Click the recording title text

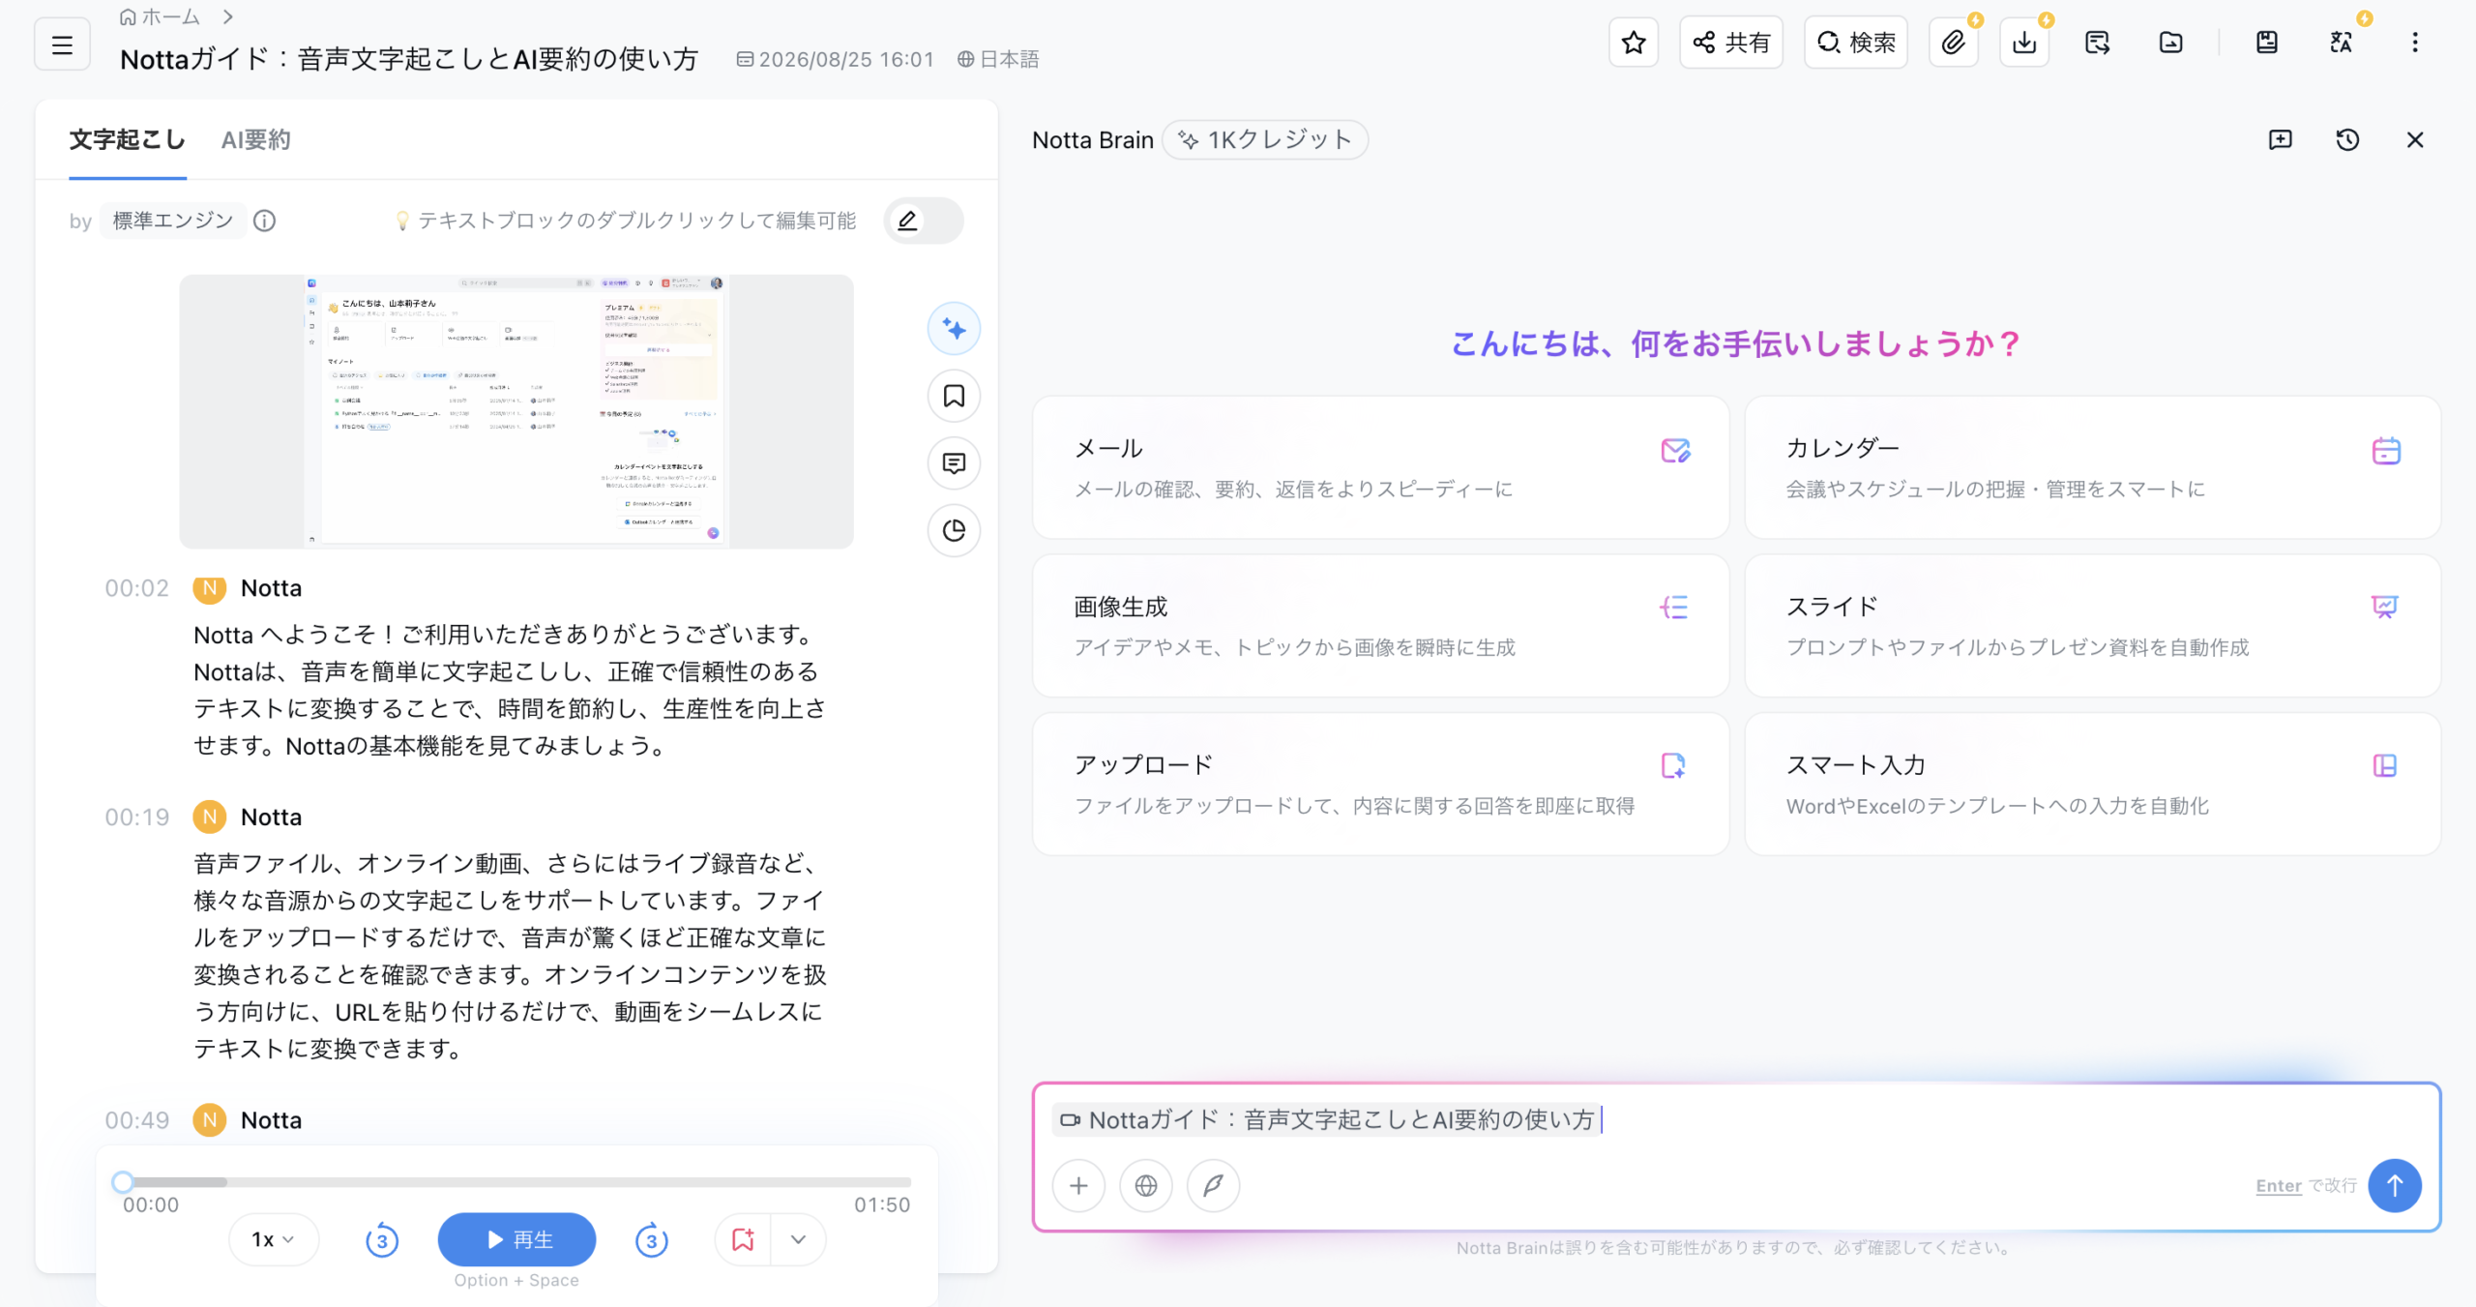click(408, 59)
